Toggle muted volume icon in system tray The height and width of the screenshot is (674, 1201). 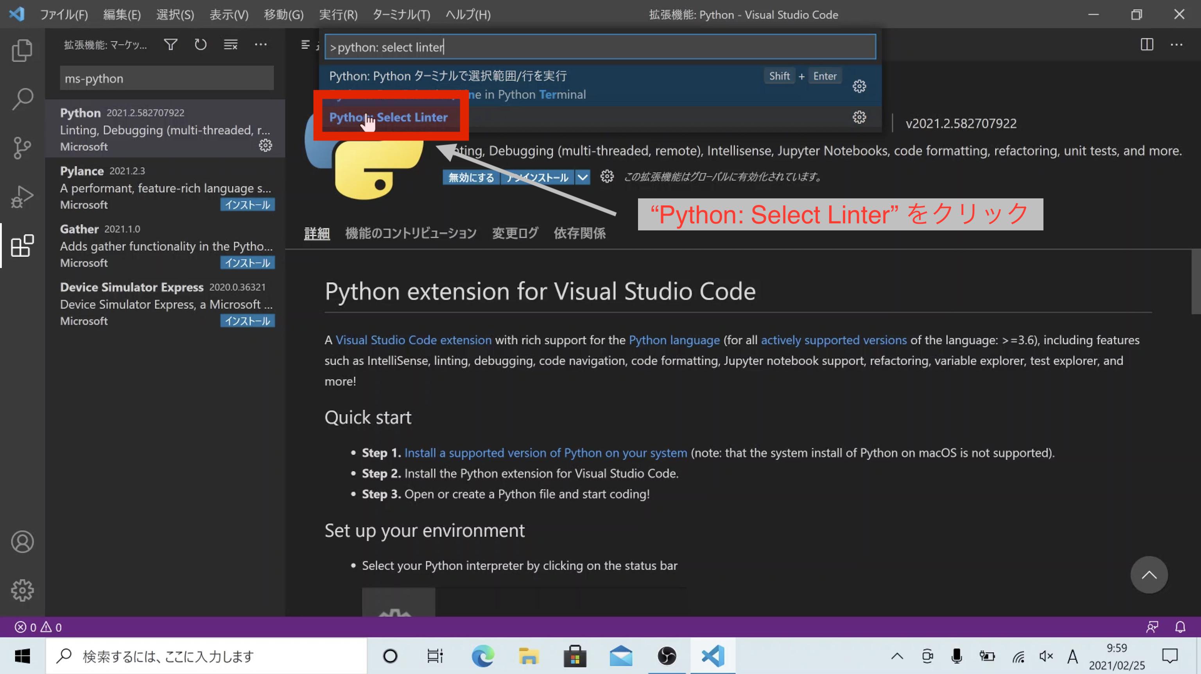coord(1046,656)
